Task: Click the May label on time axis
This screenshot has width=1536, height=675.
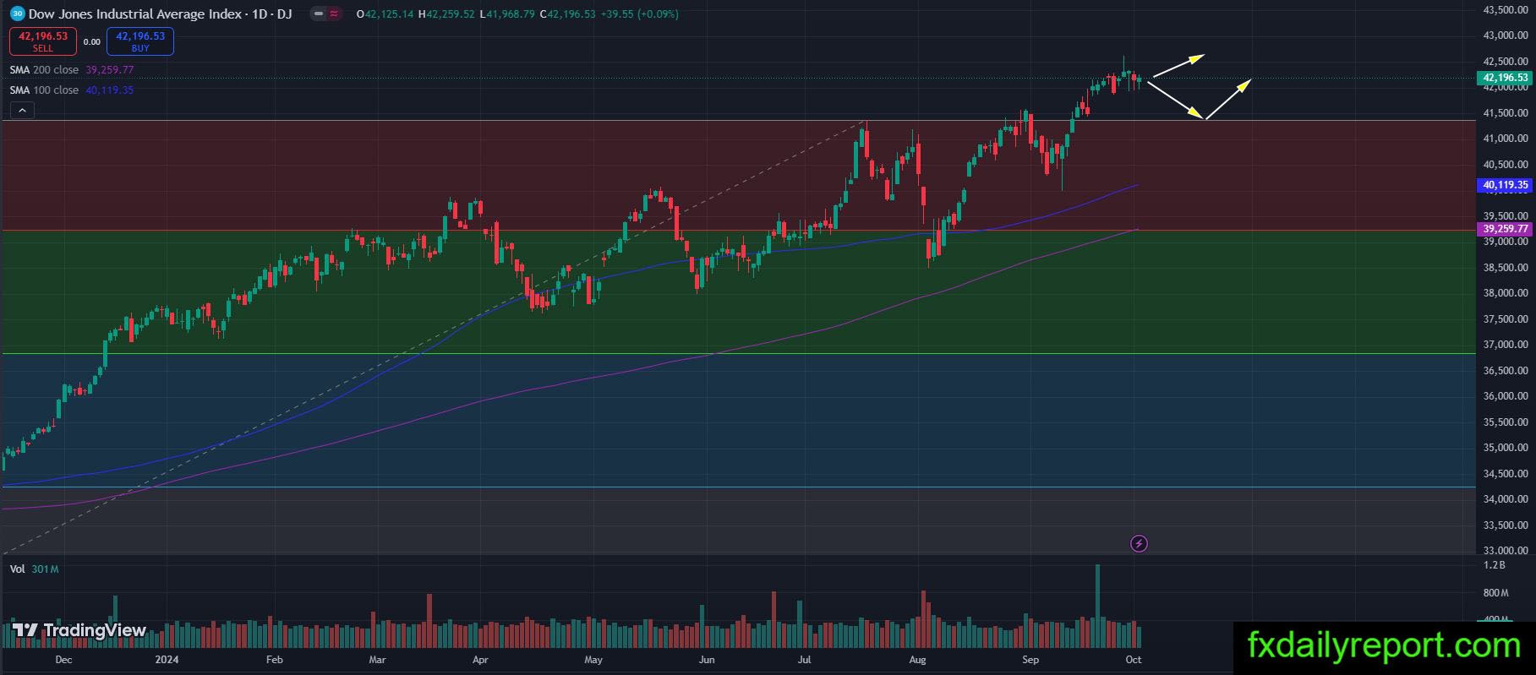Action: [593, 660]
